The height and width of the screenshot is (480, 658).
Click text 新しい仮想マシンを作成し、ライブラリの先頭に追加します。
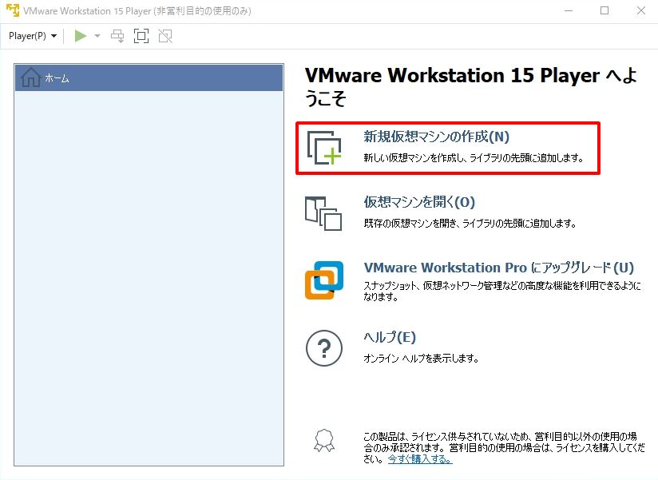click(x=474, y=158)
